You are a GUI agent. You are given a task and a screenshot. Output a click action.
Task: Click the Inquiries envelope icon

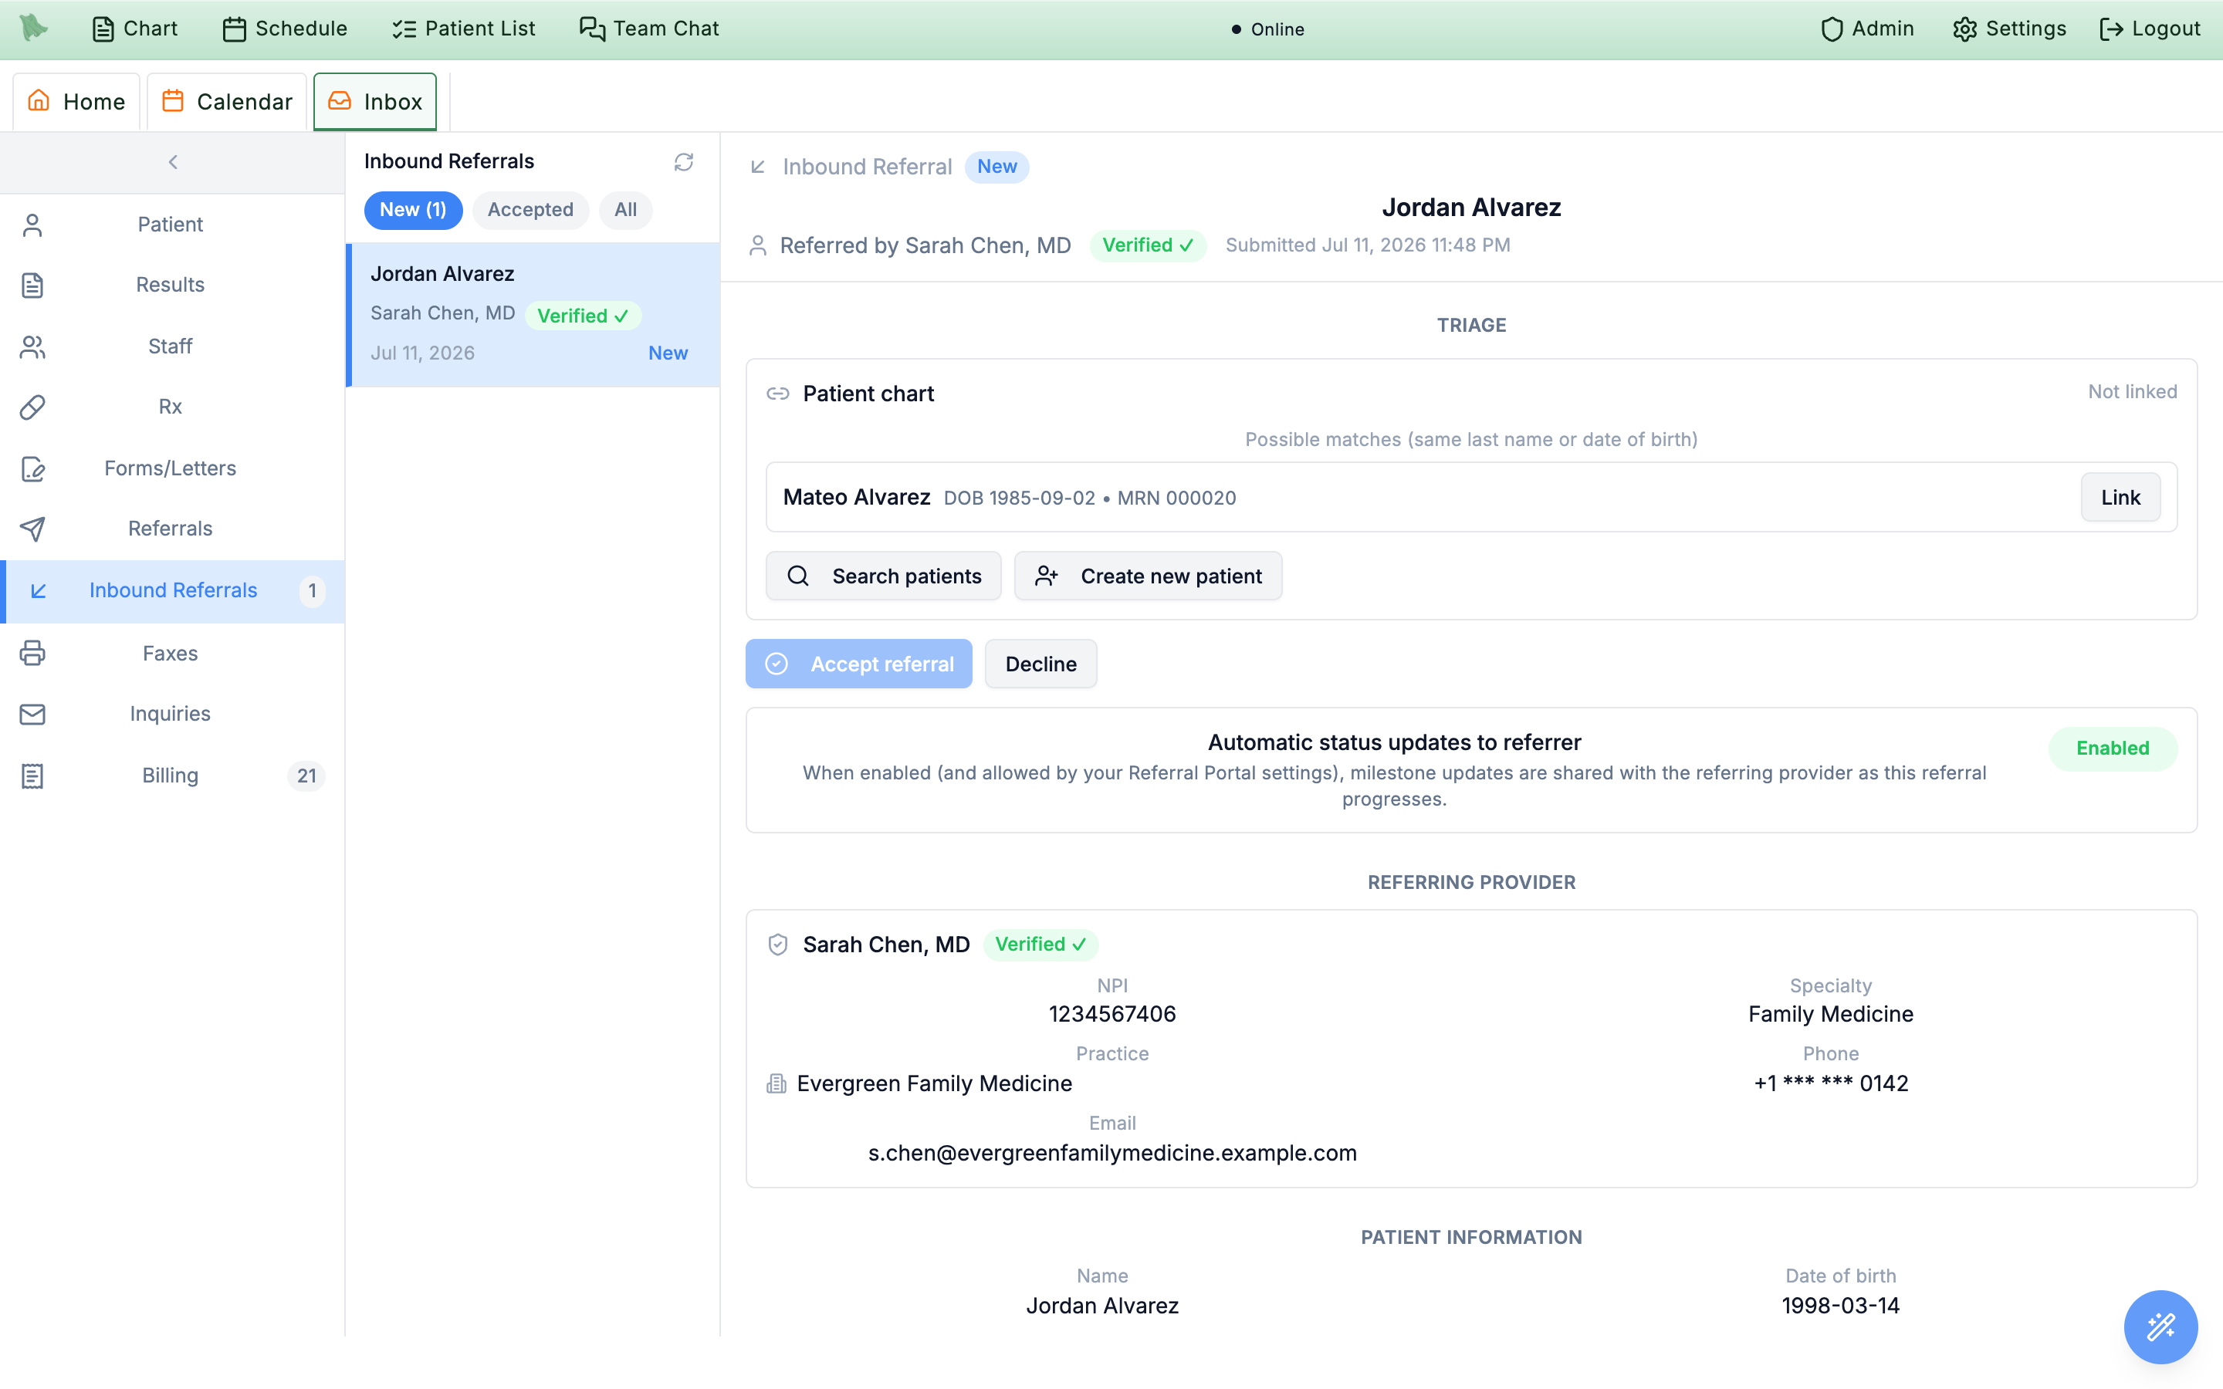pos(33,714)
